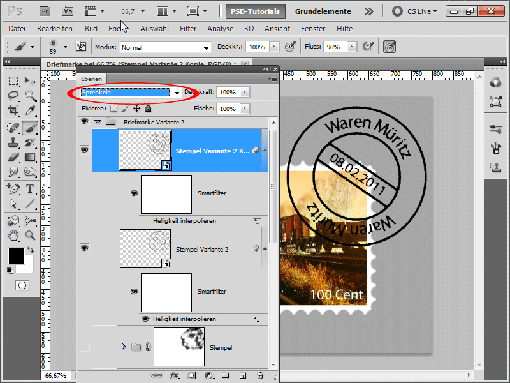Select the Crop tool
This screenshot has height=383, width=510.
(13, 110)
